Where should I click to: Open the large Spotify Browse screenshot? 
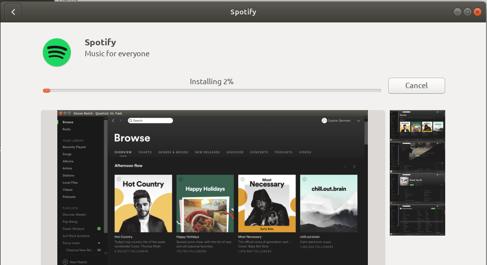pyautogui.click(x=213, y=187)
